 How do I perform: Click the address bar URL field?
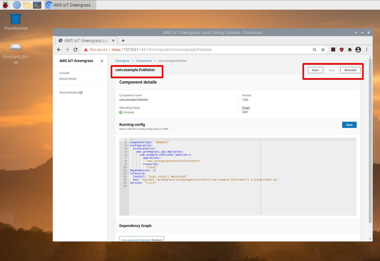click(181, 49)
